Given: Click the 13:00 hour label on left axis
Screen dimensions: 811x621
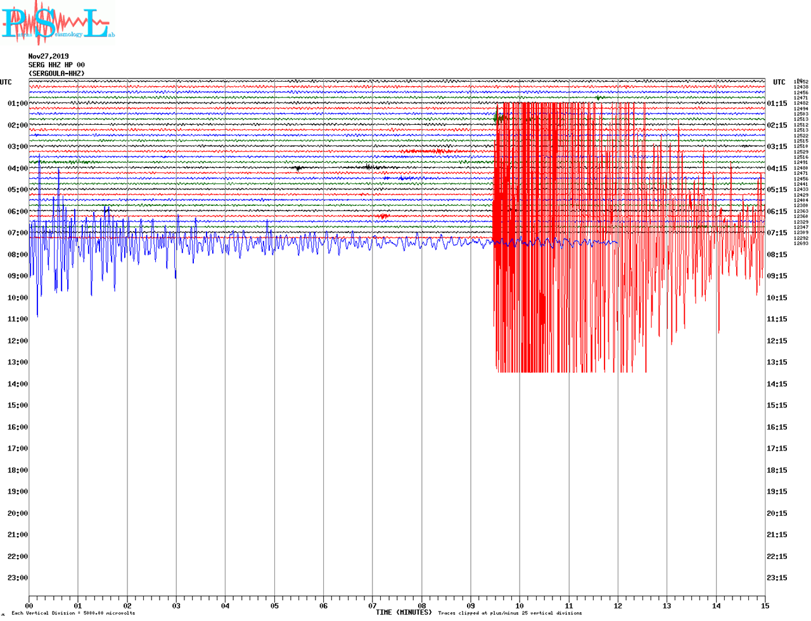Looking at the screenshot, I should [x=18, y=362].
